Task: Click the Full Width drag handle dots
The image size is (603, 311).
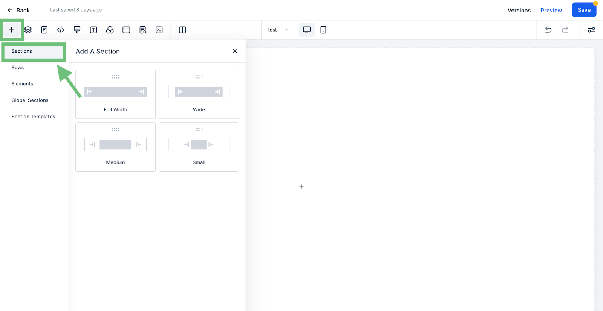Action: point(115,77)
